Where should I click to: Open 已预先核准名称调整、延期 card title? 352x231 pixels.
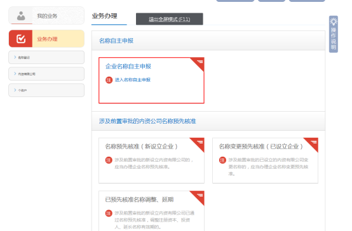coord(139,199)
